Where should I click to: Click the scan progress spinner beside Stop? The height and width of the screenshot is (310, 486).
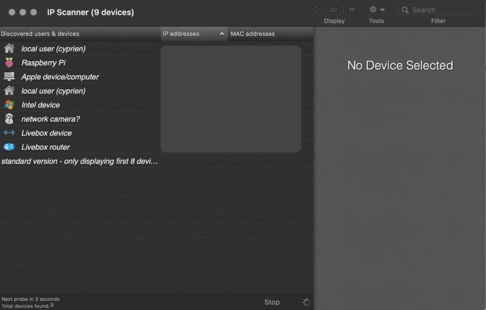click(x=307, y=302)
